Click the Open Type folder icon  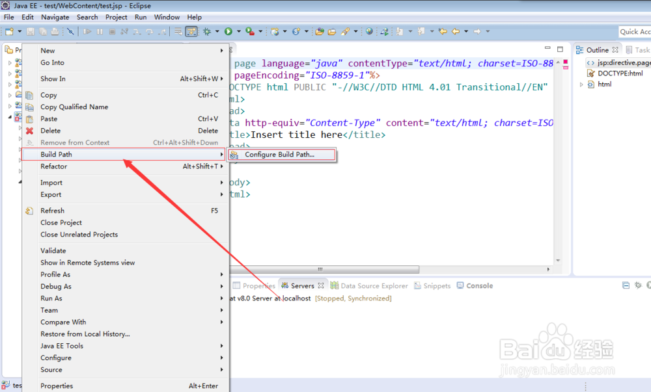click(319, 31)
